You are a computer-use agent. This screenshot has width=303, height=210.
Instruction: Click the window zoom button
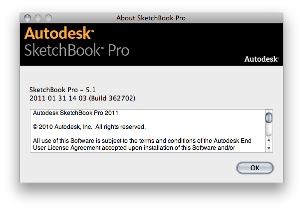[48, 18]
